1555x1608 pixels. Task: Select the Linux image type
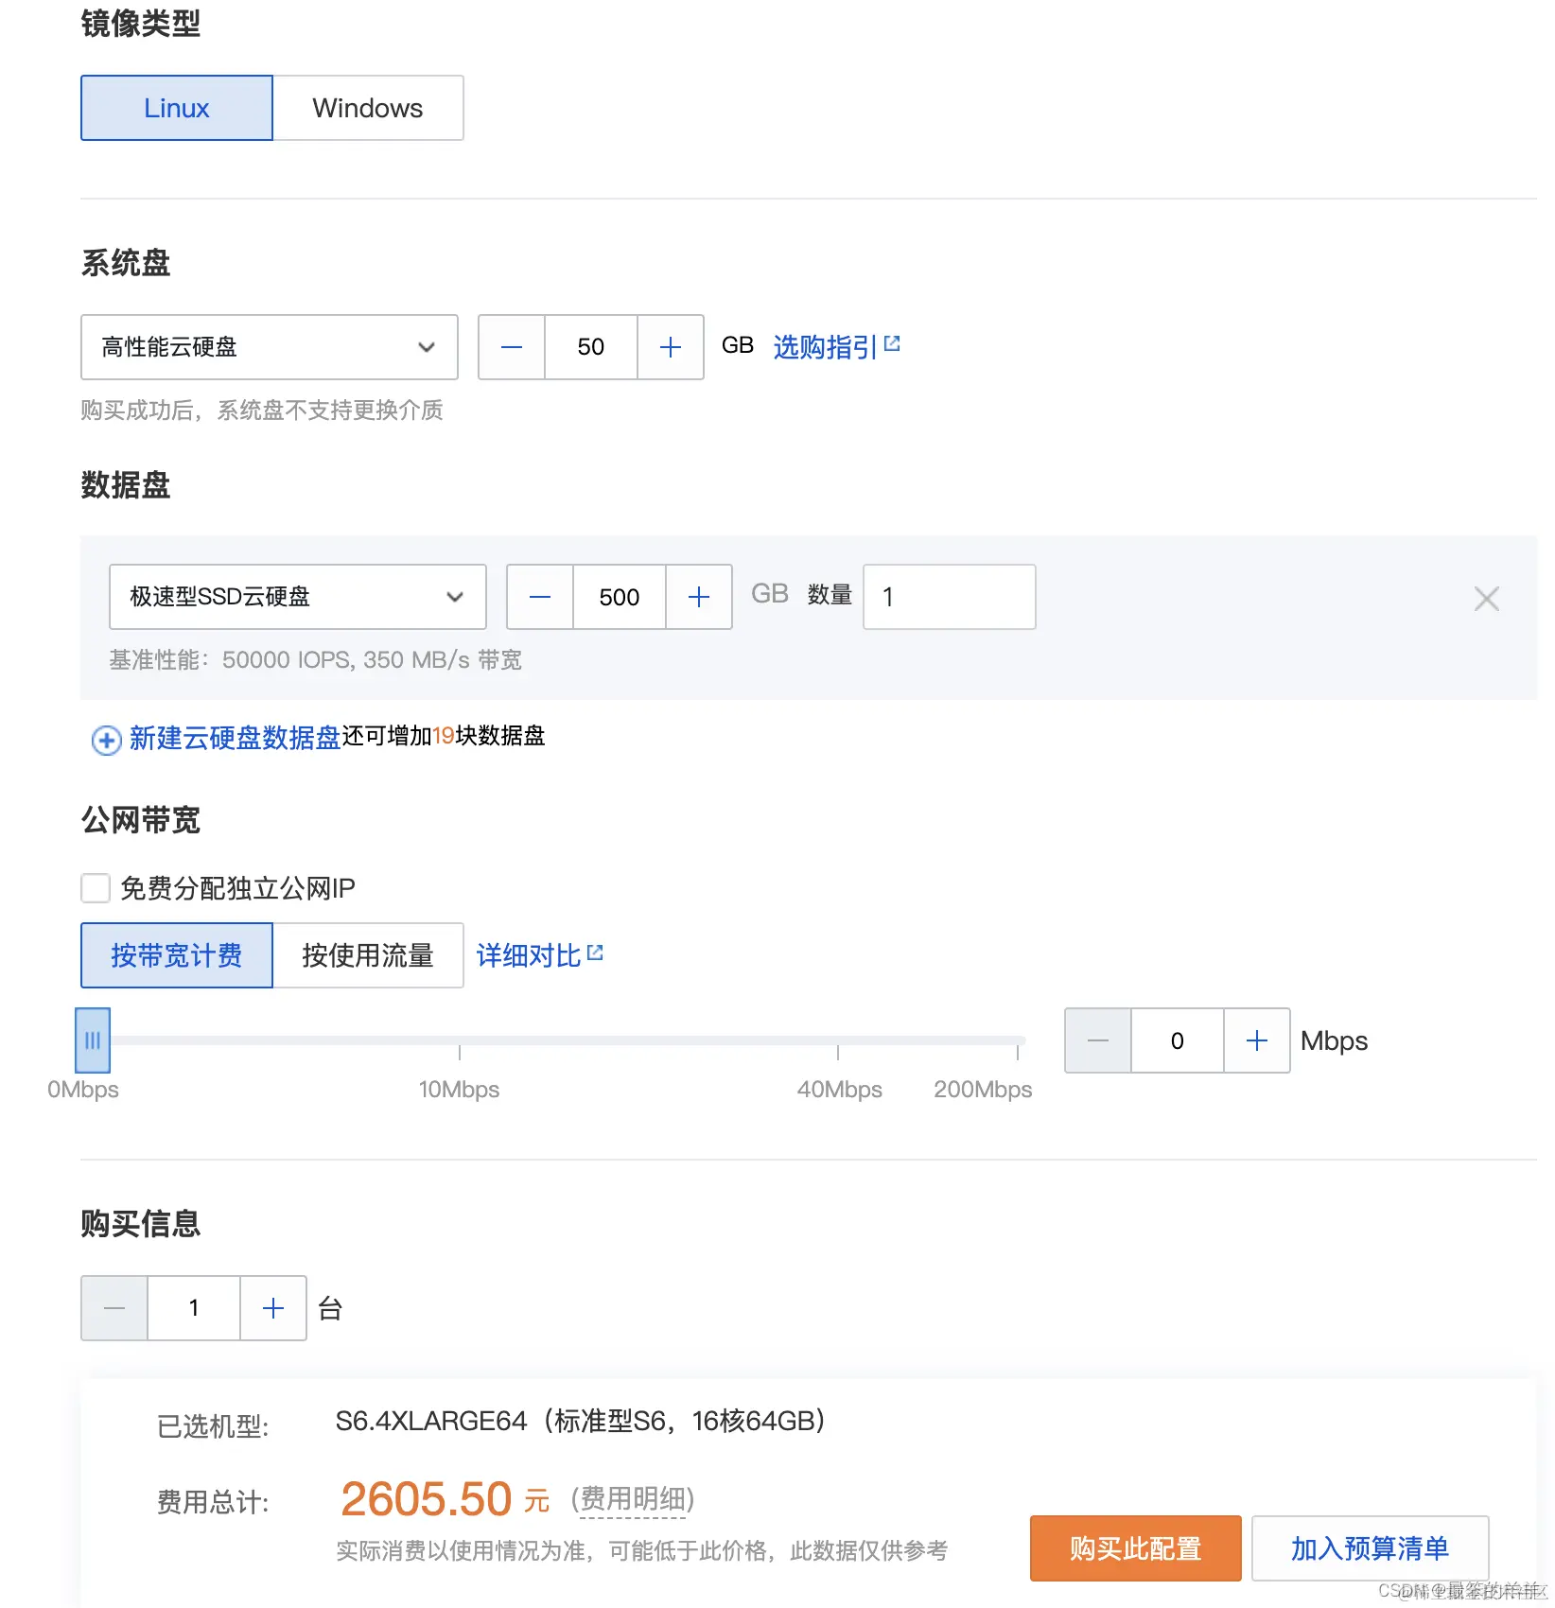tap(176, 107)
